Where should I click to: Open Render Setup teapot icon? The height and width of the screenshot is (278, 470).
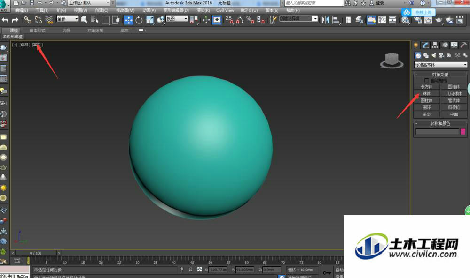[417, 20]
